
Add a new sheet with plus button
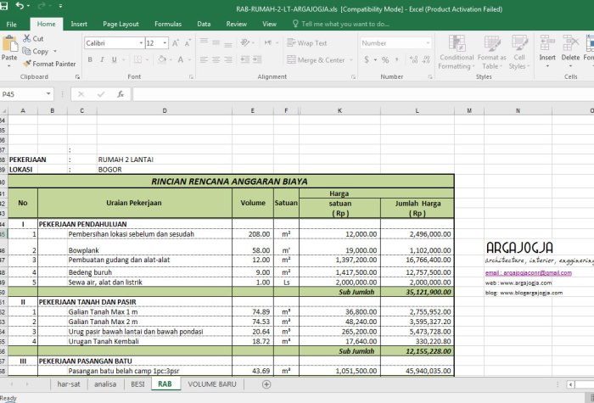(x=266, y=384)
